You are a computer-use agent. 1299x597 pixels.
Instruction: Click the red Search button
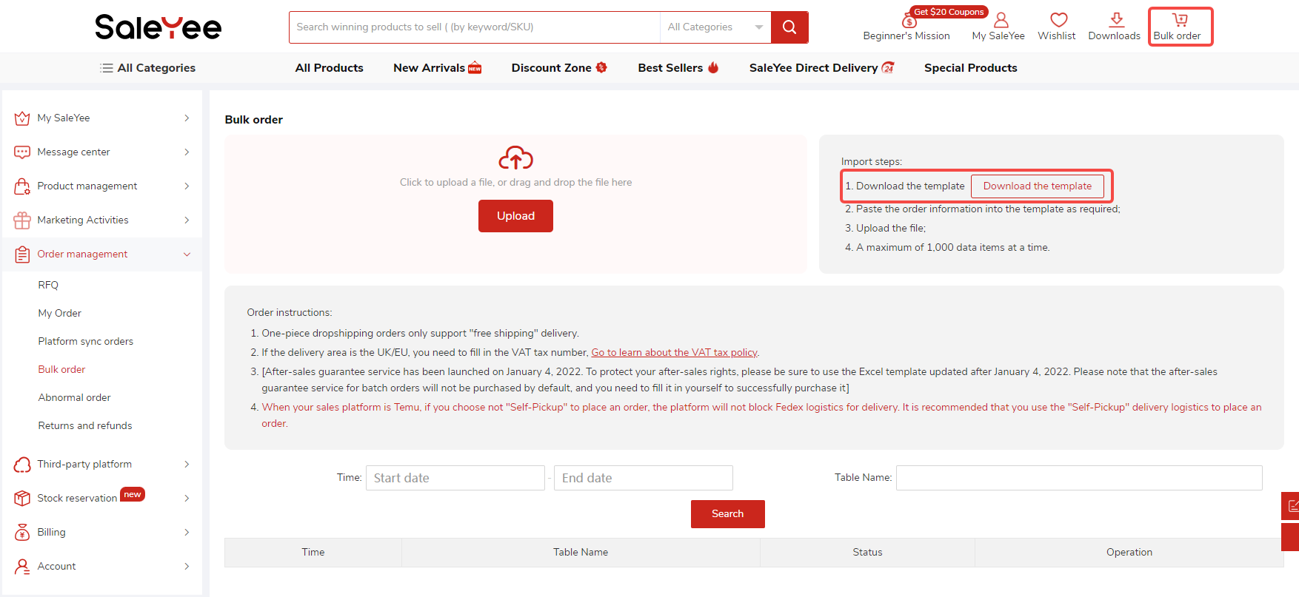tap(727, 514)
